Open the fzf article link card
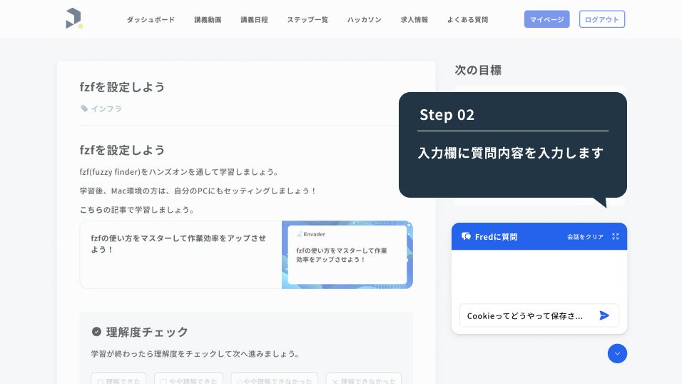 [x=246, y=255]
